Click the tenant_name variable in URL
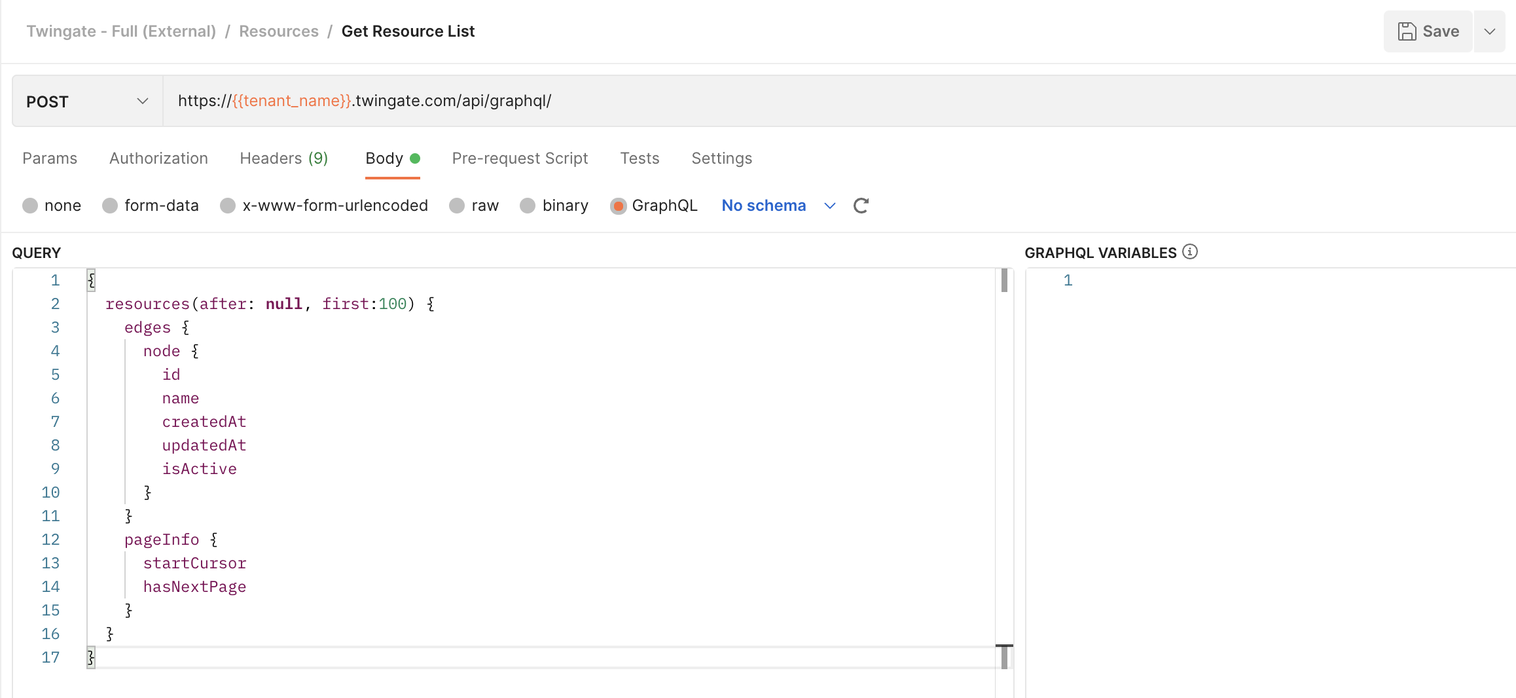The height and width of the screenshot is (698, 1516). [x=293, y=101]
